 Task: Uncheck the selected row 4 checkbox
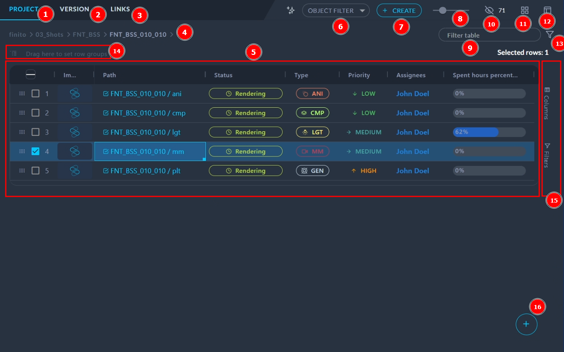35,151
